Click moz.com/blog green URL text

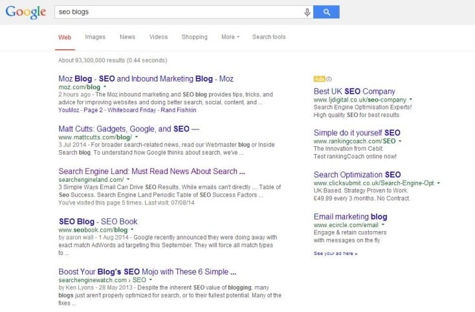80,87
